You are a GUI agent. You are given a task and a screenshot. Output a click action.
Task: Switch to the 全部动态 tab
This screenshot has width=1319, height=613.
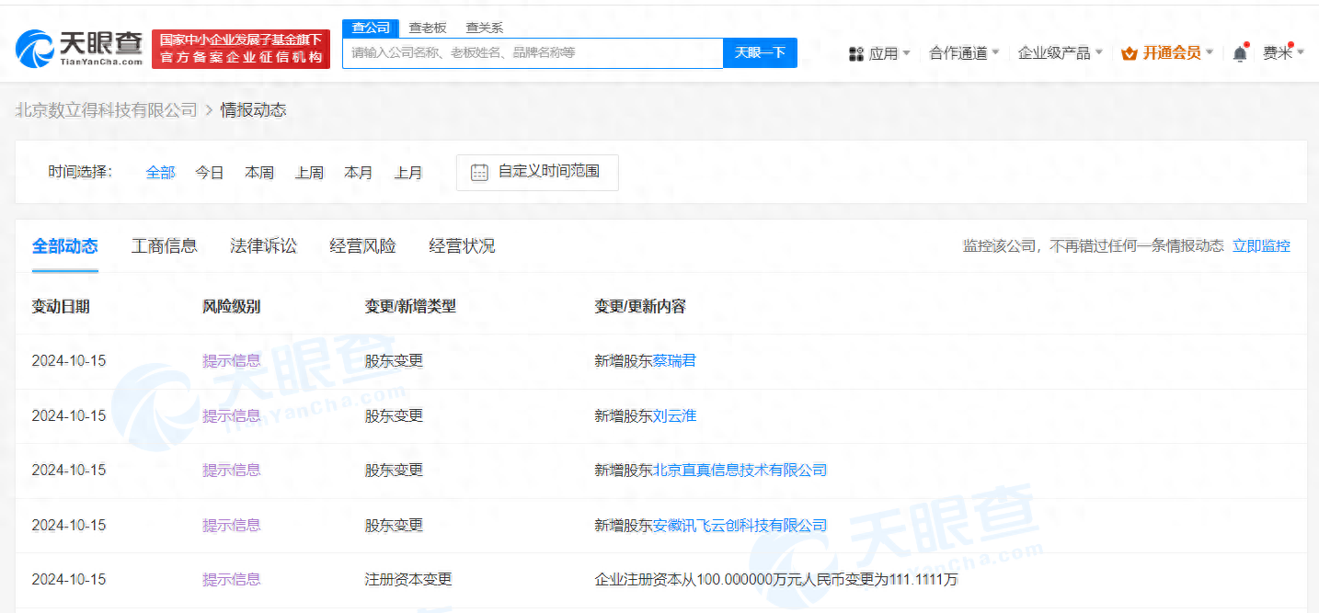pos(65,246)
